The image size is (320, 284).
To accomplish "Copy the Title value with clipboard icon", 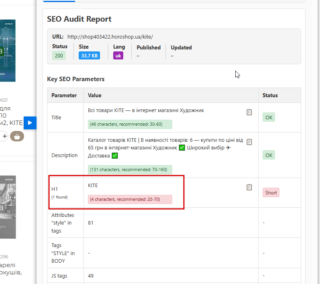I will 249,112.
